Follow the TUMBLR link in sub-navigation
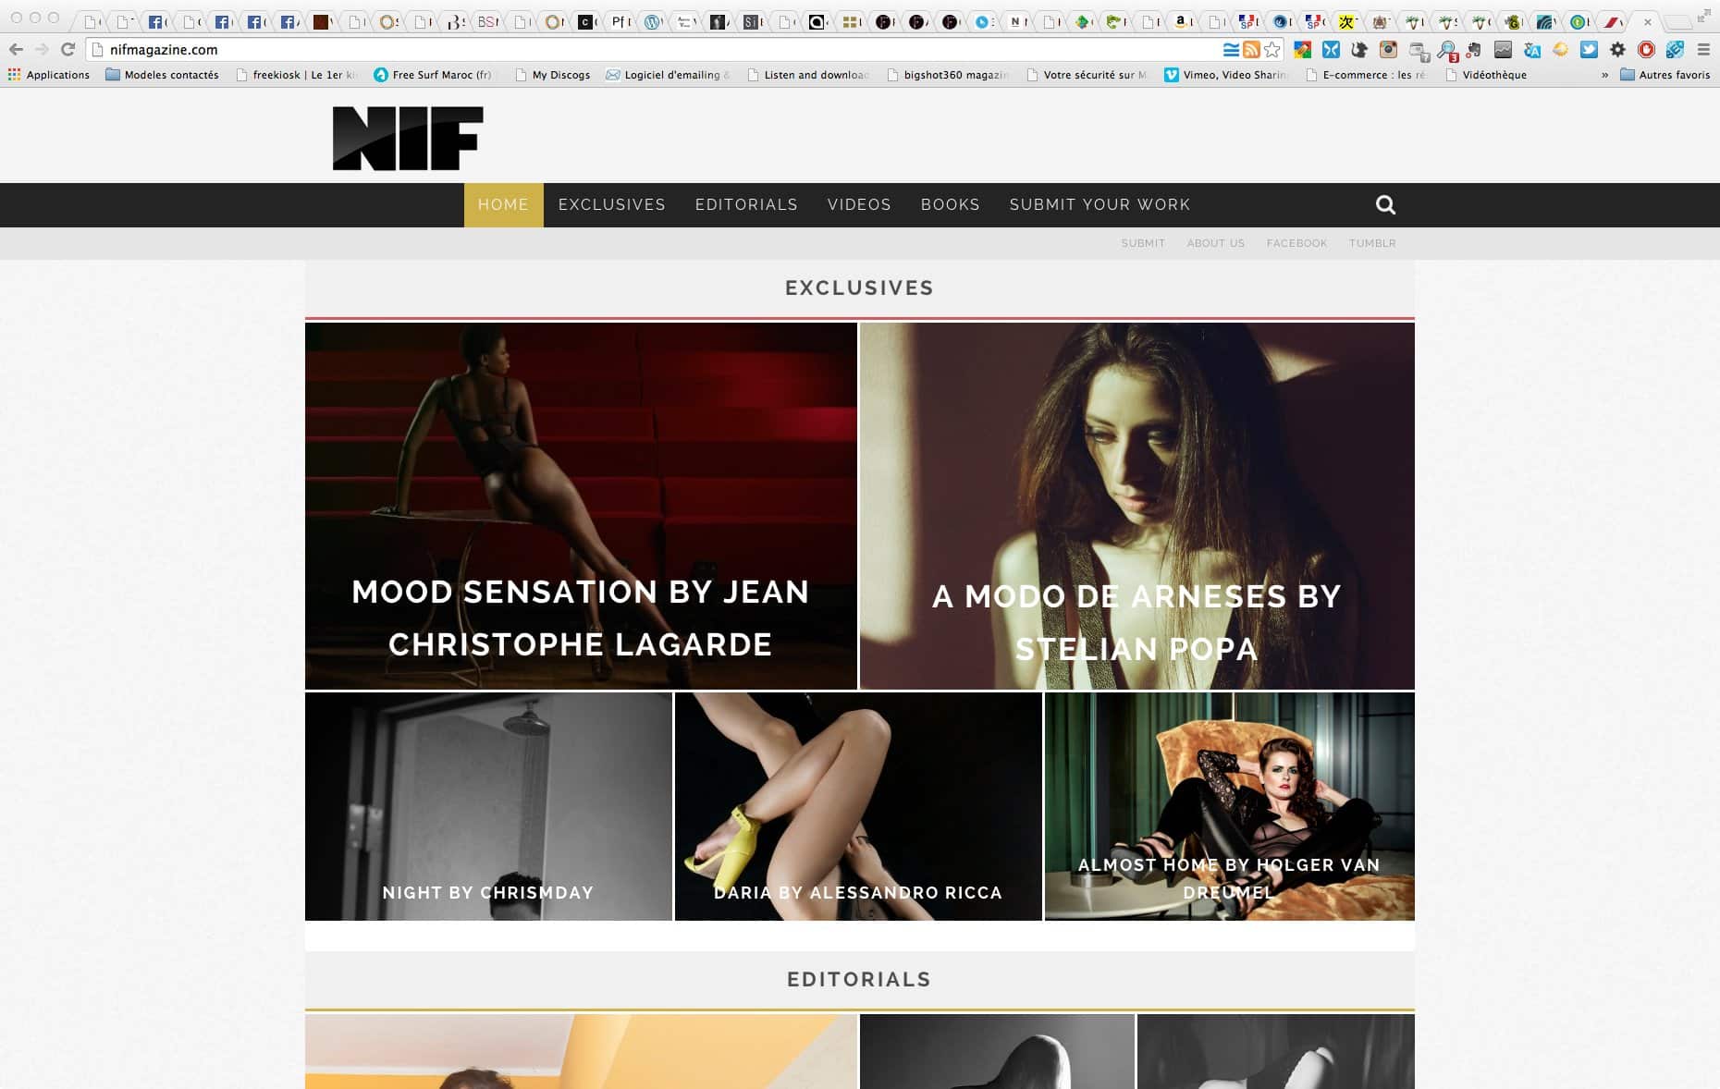1720x1089 pixels. point(1371,243)
